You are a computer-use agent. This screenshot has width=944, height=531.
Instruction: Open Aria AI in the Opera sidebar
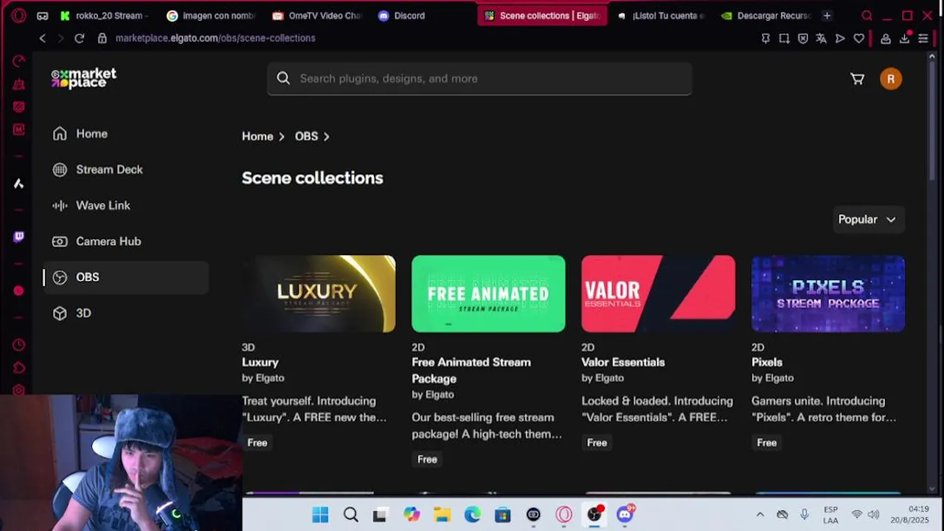coord(18,184)
